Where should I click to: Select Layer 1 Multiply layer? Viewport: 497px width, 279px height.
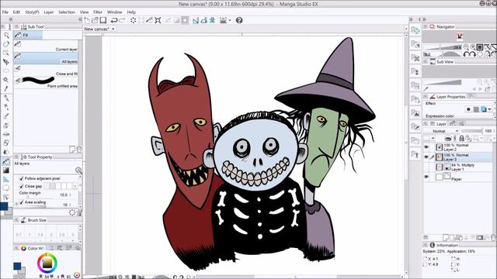[464, 167]
